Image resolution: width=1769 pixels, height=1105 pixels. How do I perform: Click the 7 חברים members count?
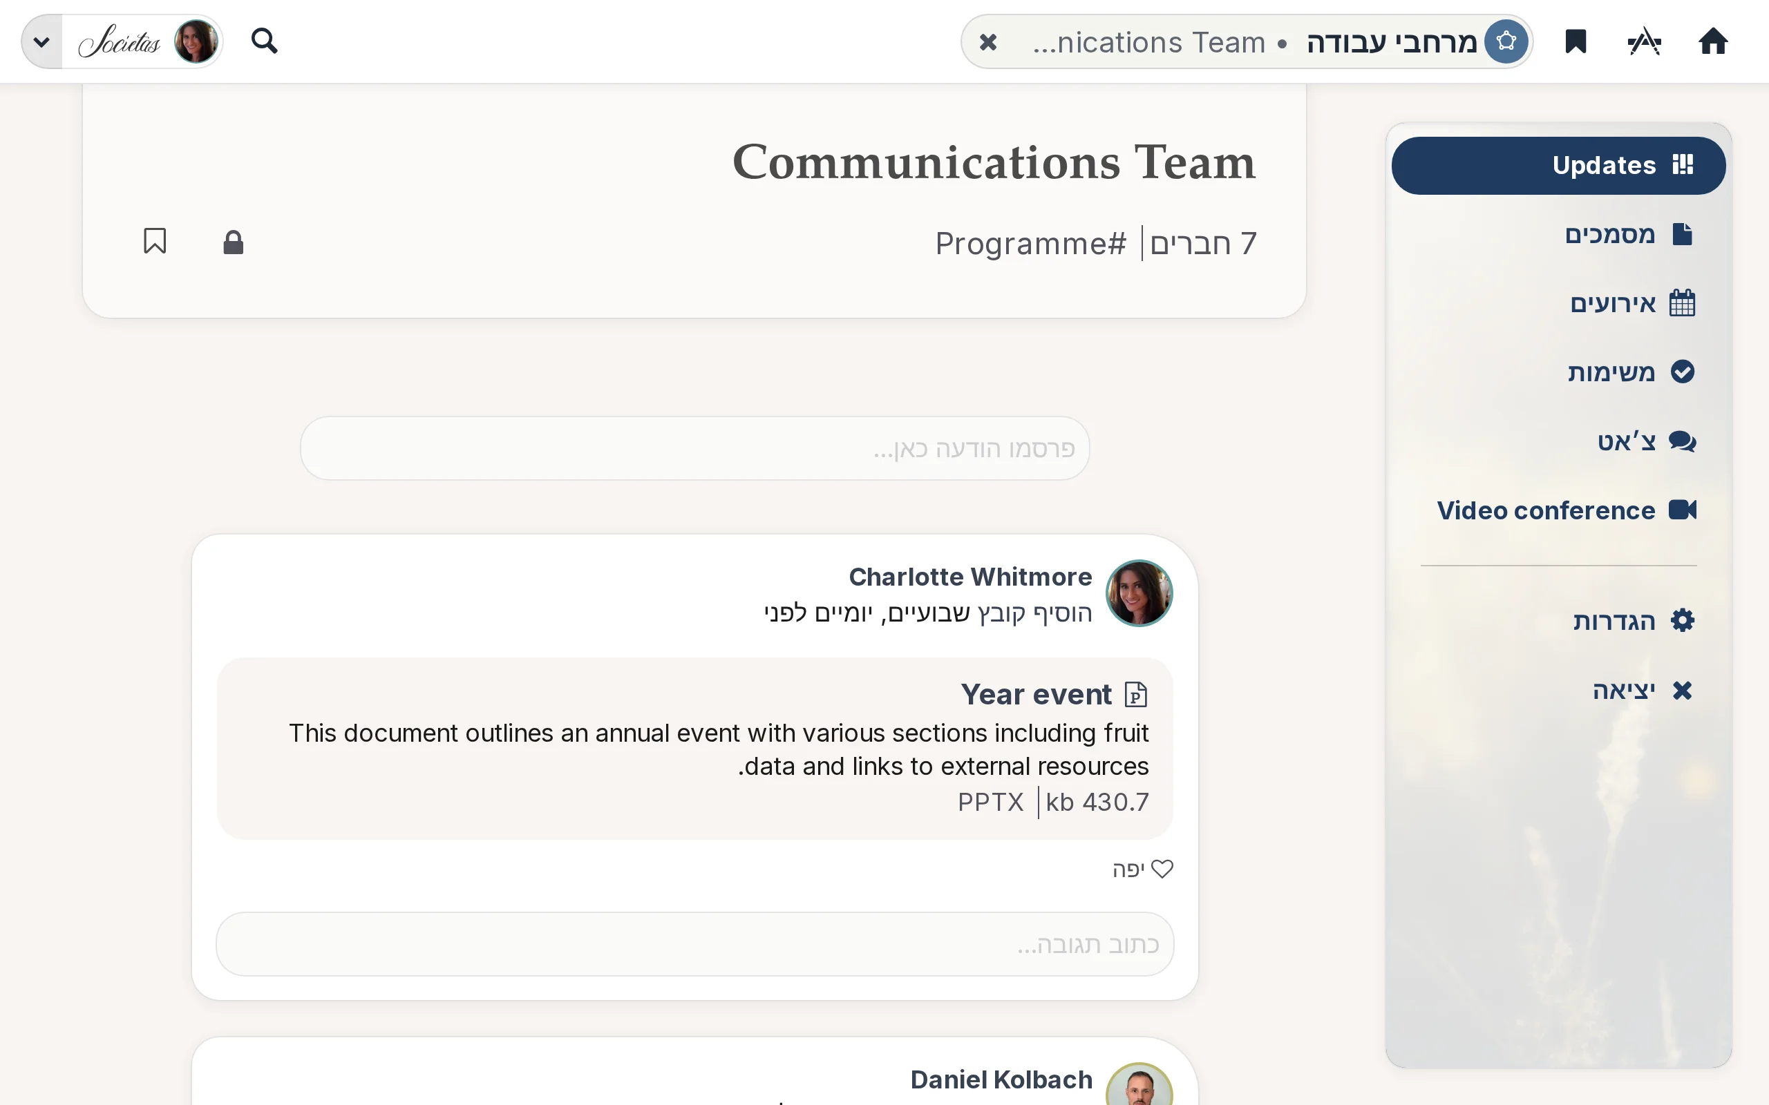coord(1203,243)
